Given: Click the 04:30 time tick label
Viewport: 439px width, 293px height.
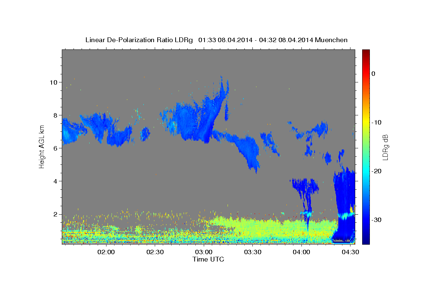Looking at the screenshot, I should point(350,252).
